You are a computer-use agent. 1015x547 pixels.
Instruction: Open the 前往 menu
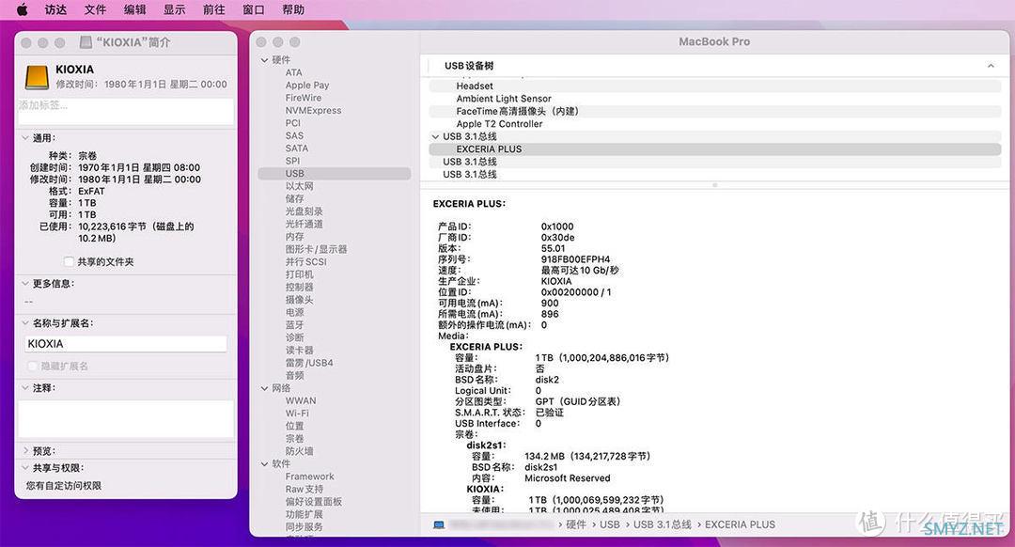pos(213,9)
